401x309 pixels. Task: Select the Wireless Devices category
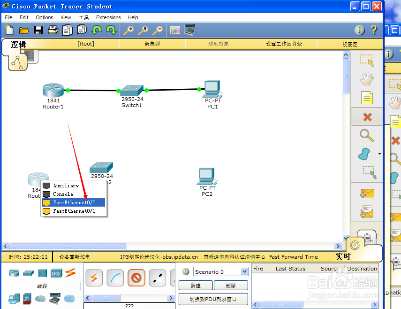point(56,273)
